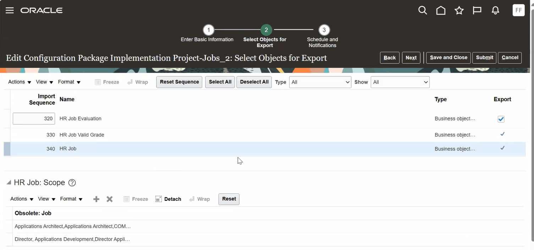Add a scope row with the plus icon
This screenshot has width=534, height=250.
tap(96, 199)
